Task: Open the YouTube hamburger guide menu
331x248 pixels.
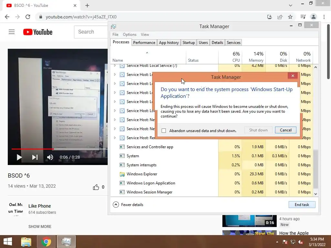Action: pos(12,32)
